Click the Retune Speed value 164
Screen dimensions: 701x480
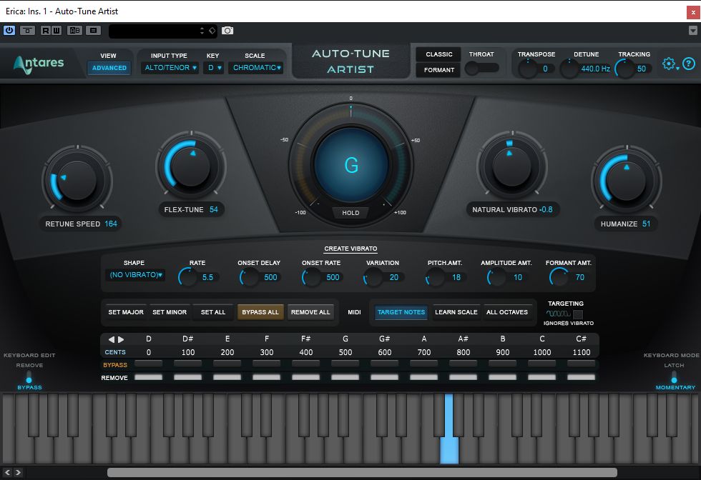pos(111,224)
